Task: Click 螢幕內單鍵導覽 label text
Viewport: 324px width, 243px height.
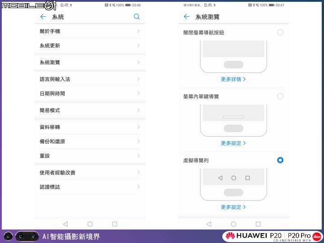Action: [201, 96]
